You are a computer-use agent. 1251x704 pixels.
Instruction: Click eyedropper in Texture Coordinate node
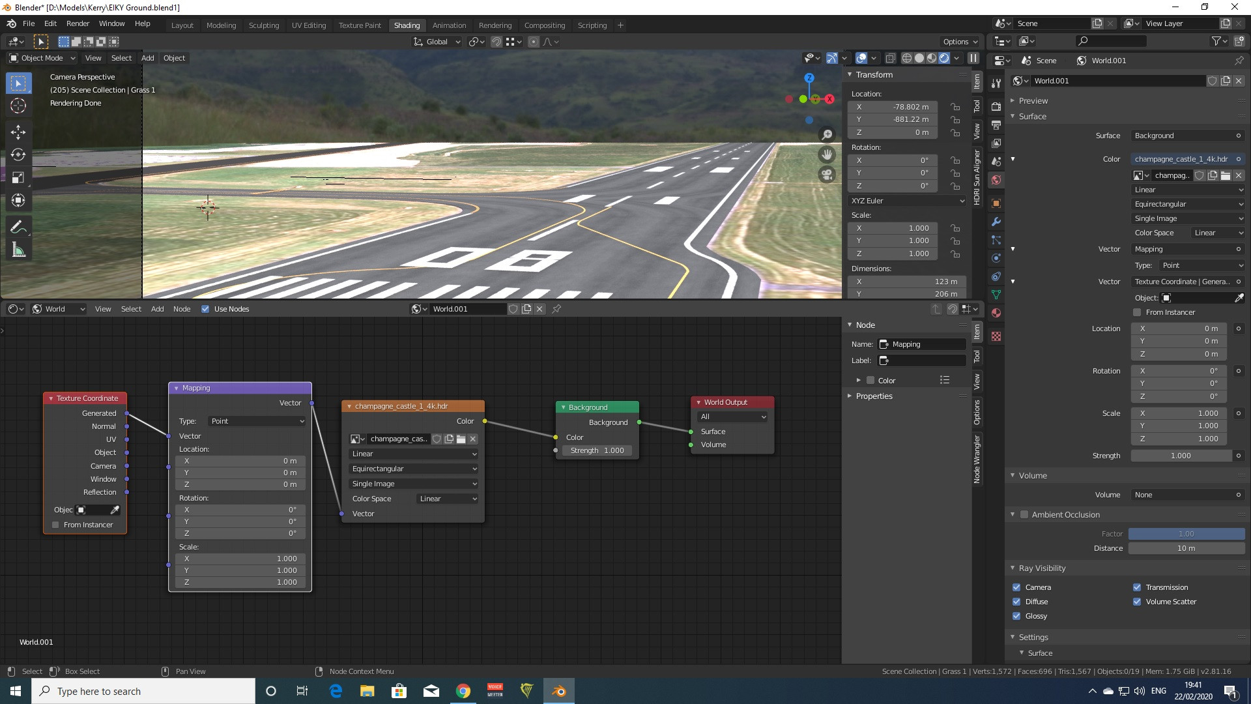click(115, 510)
